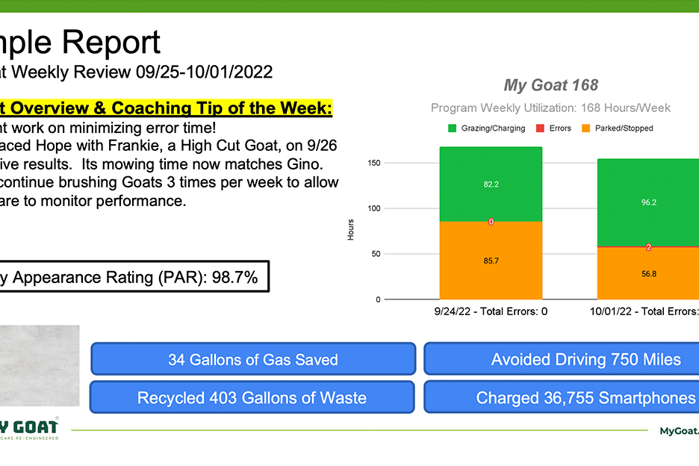
Task: Select the 82.2 green bar segment
Action: pyautogui.click(x=491, y=184)
